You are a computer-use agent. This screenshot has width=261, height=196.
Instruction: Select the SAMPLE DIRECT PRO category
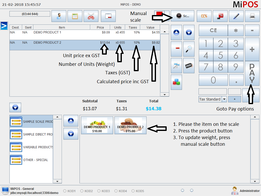[31, 134]
